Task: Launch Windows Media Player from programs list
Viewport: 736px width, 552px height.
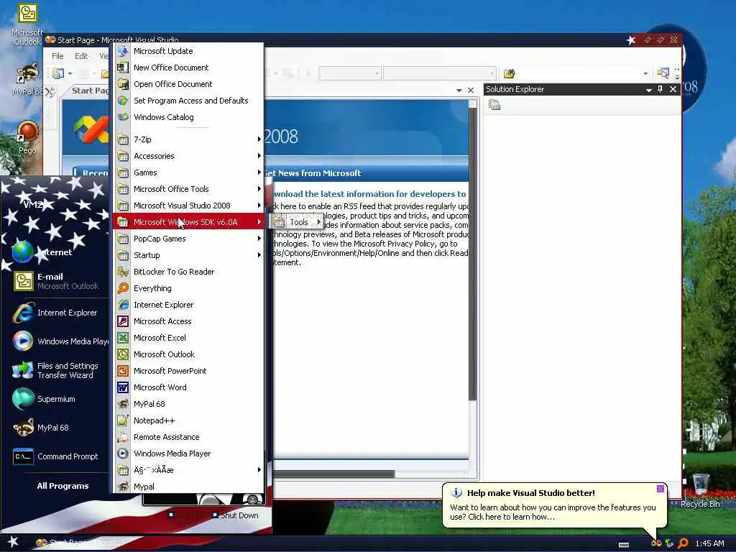Action: click(x=188, y=454)
